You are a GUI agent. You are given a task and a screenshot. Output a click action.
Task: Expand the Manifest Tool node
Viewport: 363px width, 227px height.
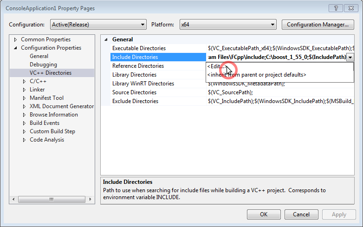[25, 98]
